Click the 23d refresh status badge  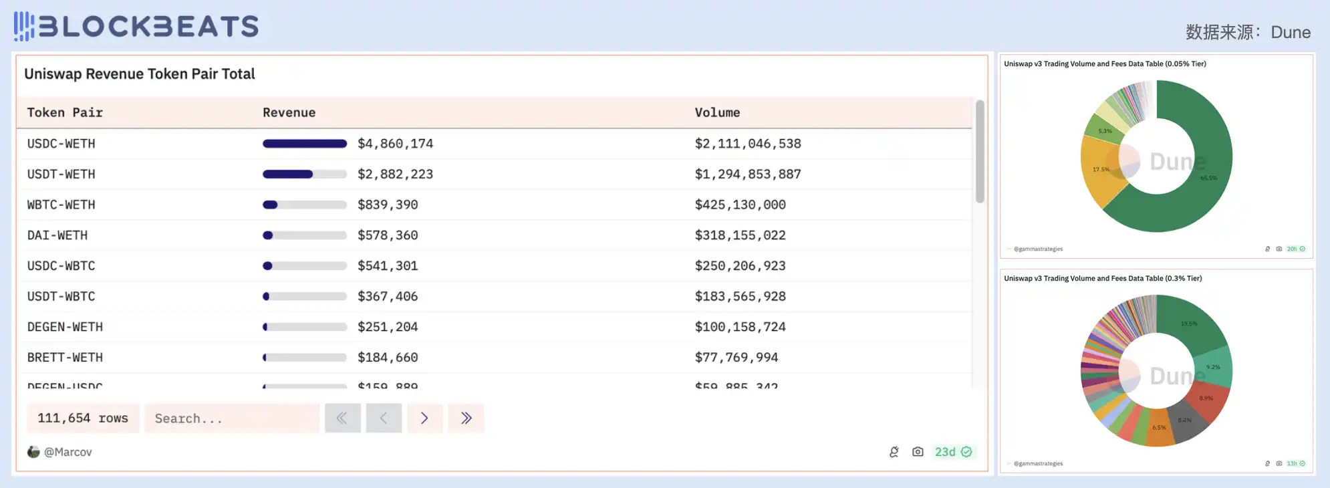click(952, 452)
